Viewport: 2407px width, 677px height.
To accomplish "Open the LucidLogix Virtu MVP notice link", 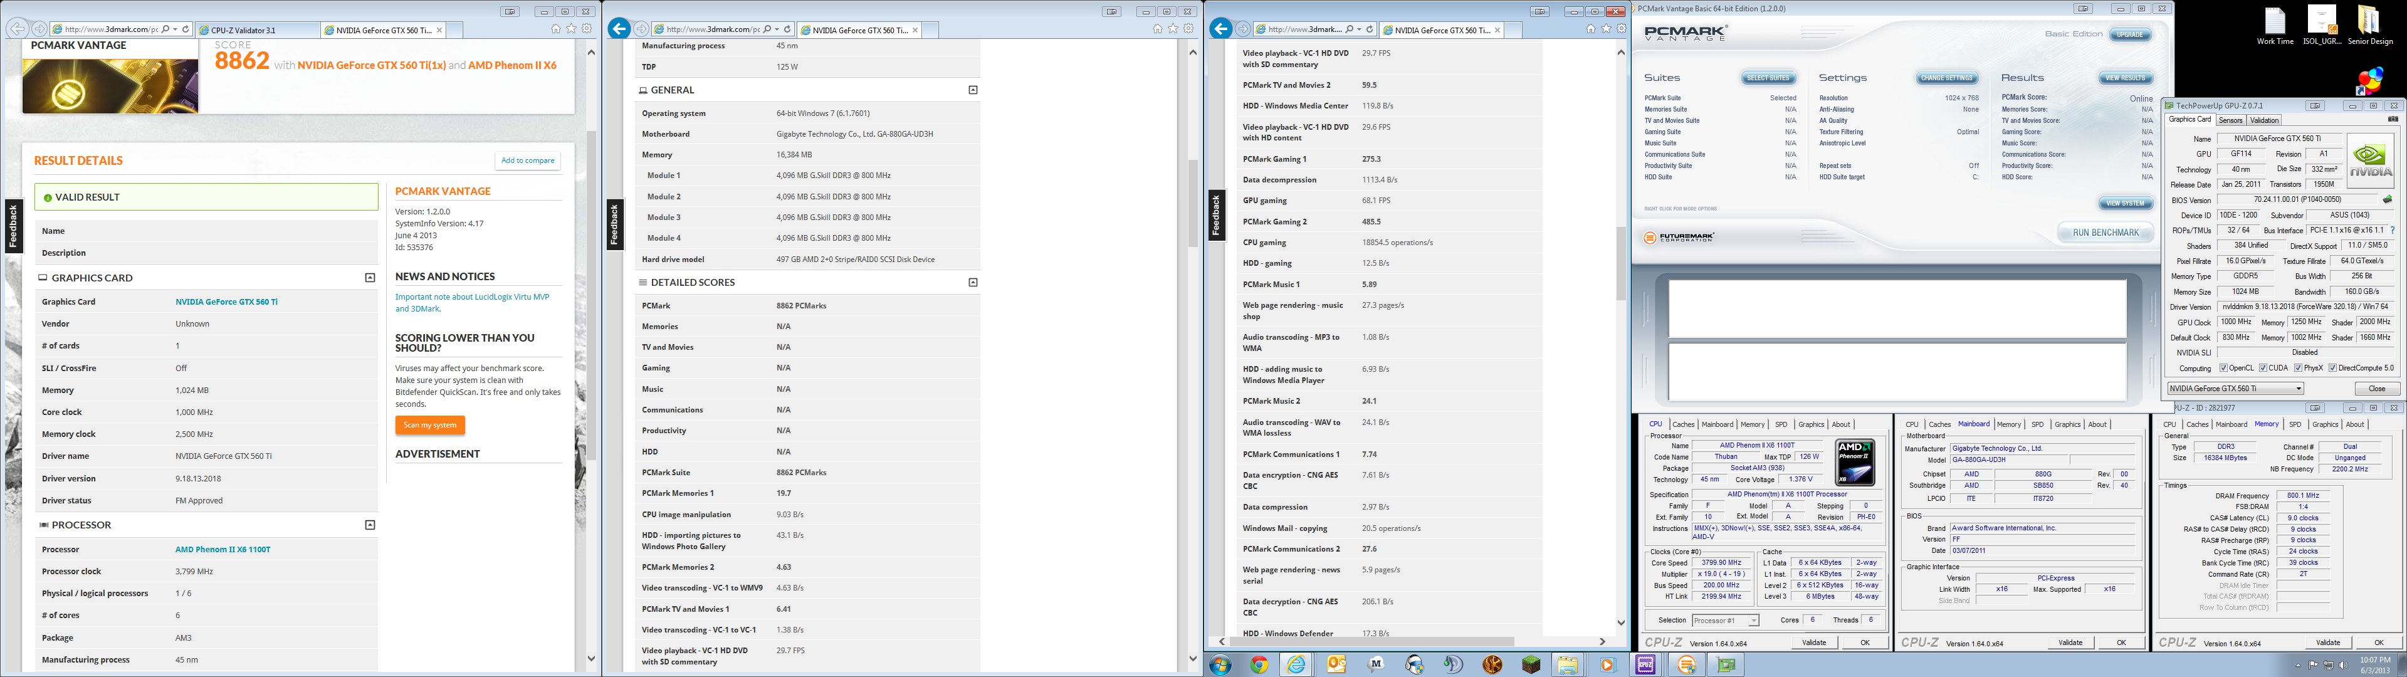I will click(x=472, y=302).
